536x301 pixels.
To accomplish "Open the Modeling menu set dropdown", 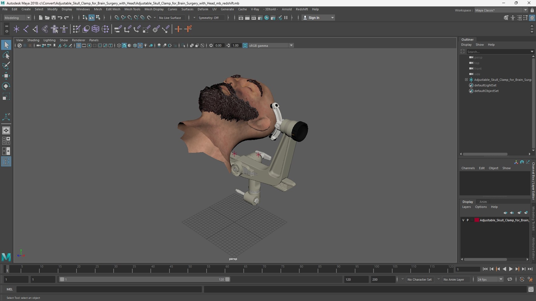I will [x=17, y=18].
